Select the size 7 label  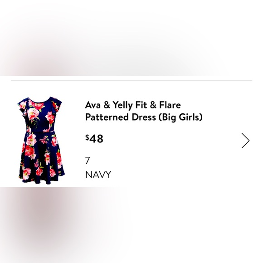[x=88, y=161]
